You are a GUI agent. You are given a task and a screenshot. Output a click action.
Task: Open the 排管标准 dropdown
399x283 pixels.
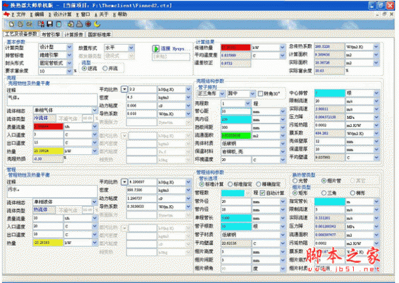click(x=69, y=55)
